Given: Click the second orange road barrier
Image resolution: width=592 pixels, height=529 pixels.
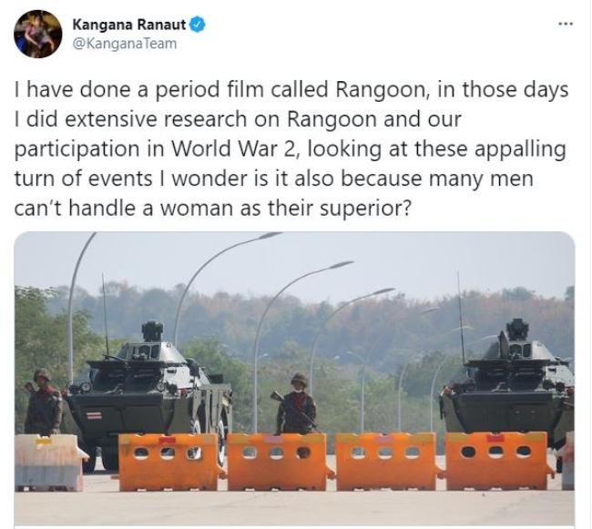Looking at the screenshot, I should pos(279,462).
